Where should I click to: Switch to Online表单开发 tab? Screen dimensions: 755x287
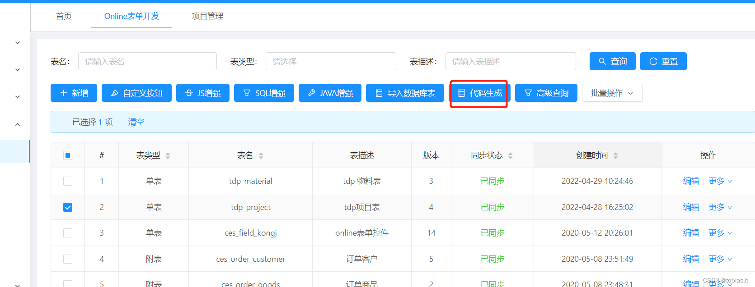point(131,16)
